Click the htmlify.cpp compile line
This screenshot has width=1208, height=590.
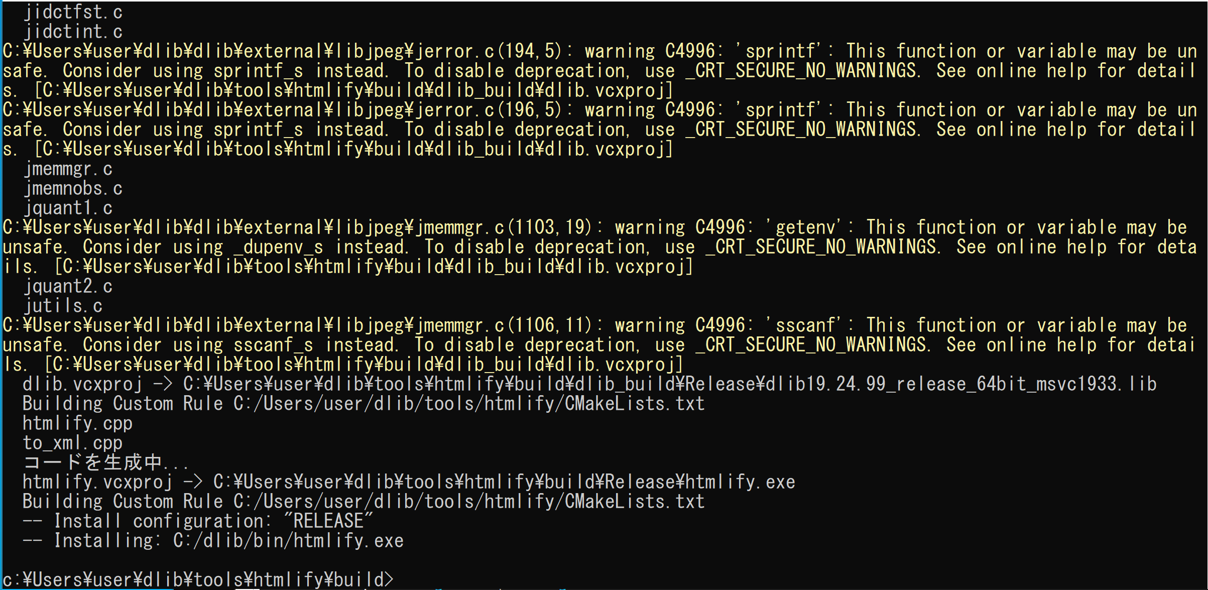point(77,423)
